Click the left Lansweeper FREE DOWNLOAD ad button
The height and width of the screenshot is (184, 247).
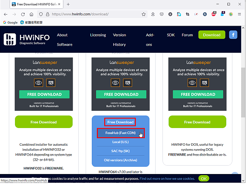point(44,95)
